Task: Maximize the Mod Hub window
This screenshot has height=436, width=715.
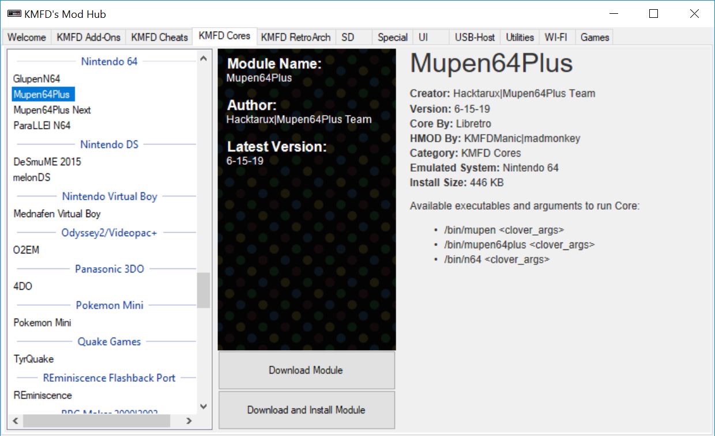Action: tap(653, 14)
